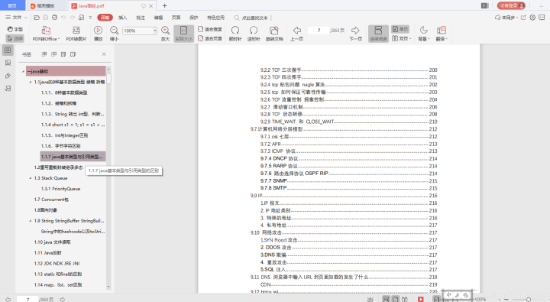The image size is (550, 302).
Task: Rotate the page counterclockwise
Action: click(254, 31)
